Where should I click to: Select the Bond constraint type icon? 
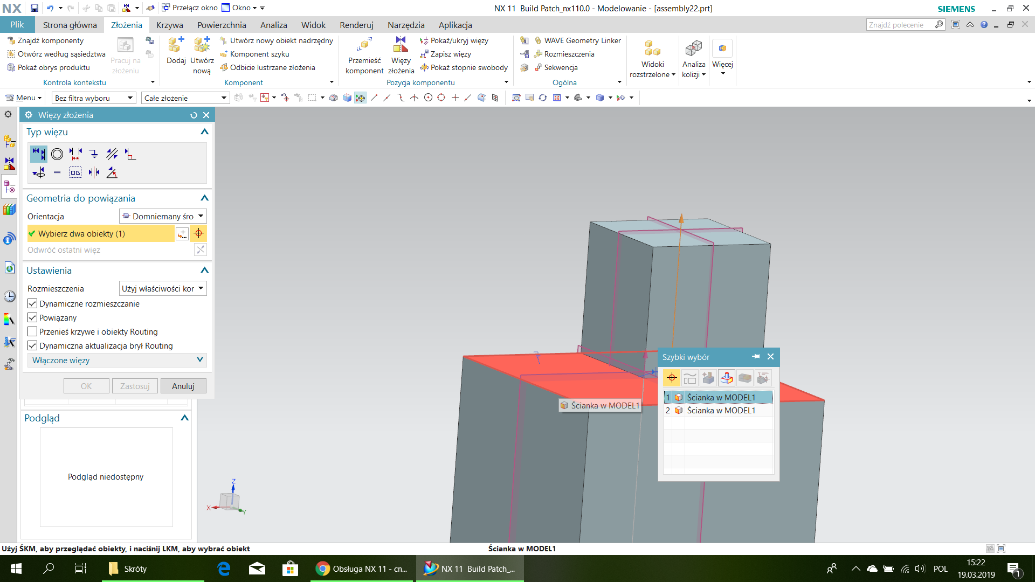(x=75, y=172)
